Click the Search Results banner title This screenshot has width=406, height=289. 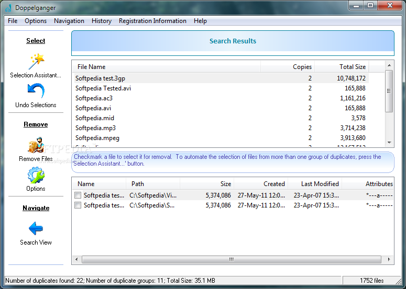pyautogui.click(x=233, y=41)
